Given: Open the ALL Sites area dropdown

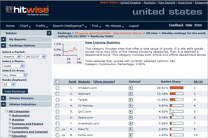Looking at the screenshot, I should tap(15, 75).
